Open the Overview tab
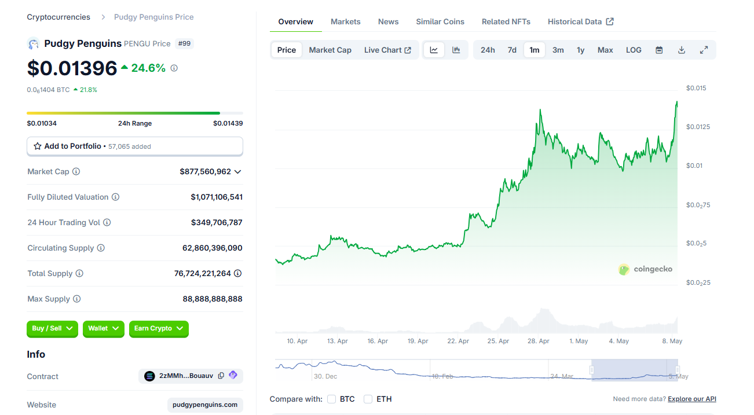 (x=296, y=22)
